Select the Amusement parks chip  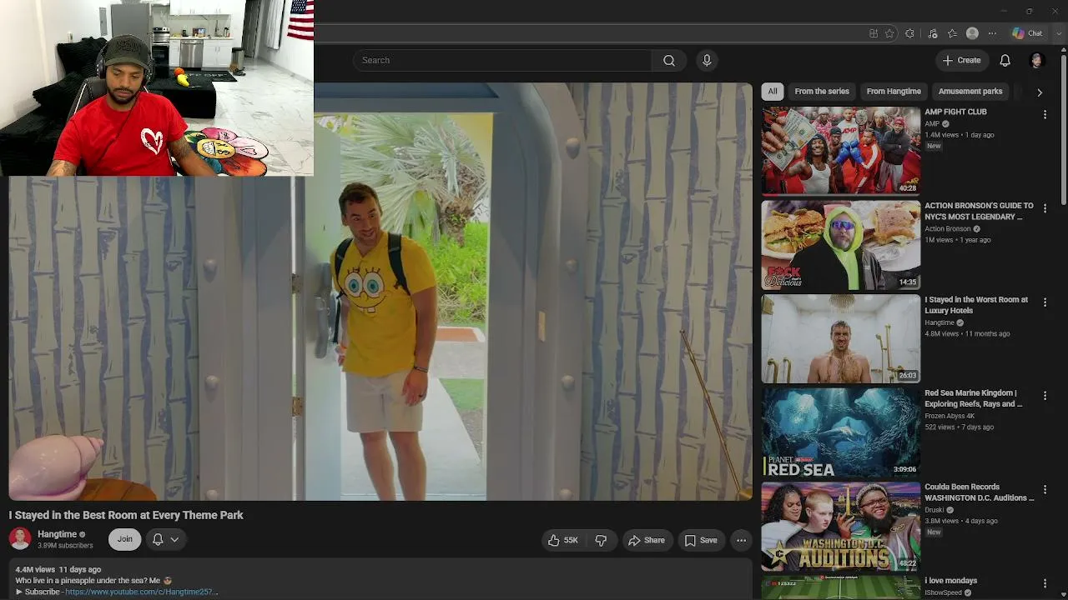(970, 92)
